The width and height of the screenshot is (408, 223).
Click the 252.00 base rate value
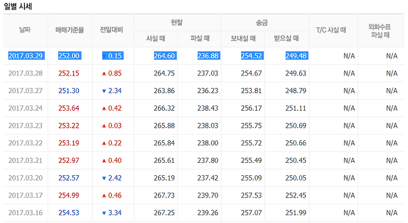coord(69,56)
